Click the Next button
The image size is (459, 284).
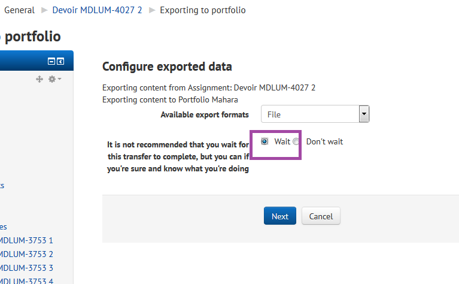pos(280,216)
